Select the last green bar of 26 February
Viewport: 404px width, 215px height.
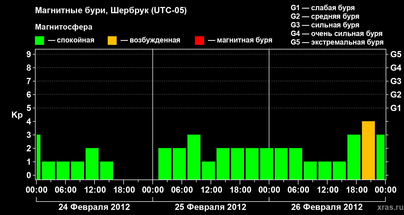pyautogui.click(x=381, y=157)
